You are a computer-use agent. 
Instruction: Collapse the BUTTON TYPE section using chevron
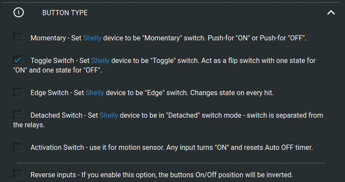pos(331,13)
